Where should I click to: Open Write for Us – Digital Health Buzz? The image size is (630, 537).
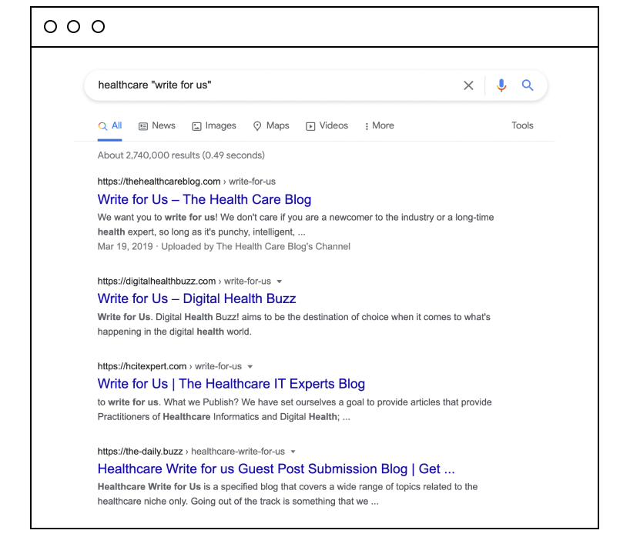point(197,299)
